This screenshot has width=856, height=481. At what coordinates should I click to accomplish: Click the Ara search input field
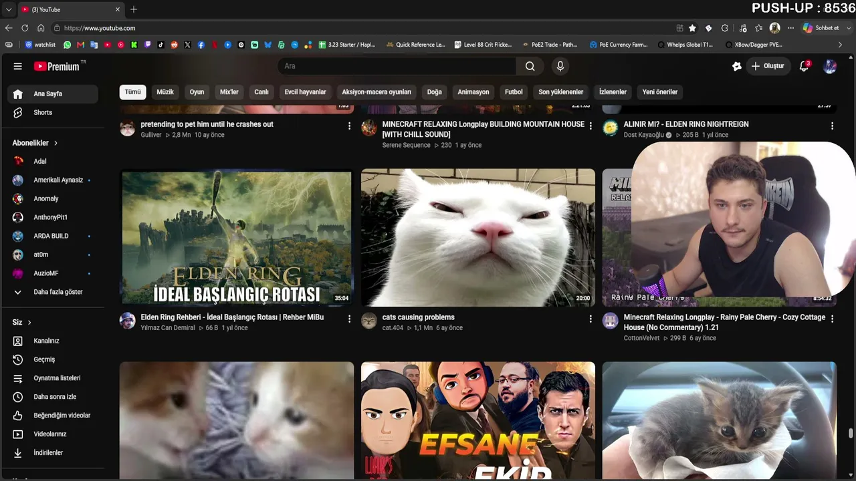coord(397,66)
